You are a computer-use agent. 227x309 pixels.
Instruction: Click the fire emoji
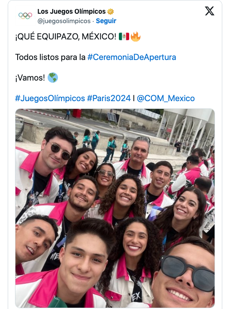[136, 36]
